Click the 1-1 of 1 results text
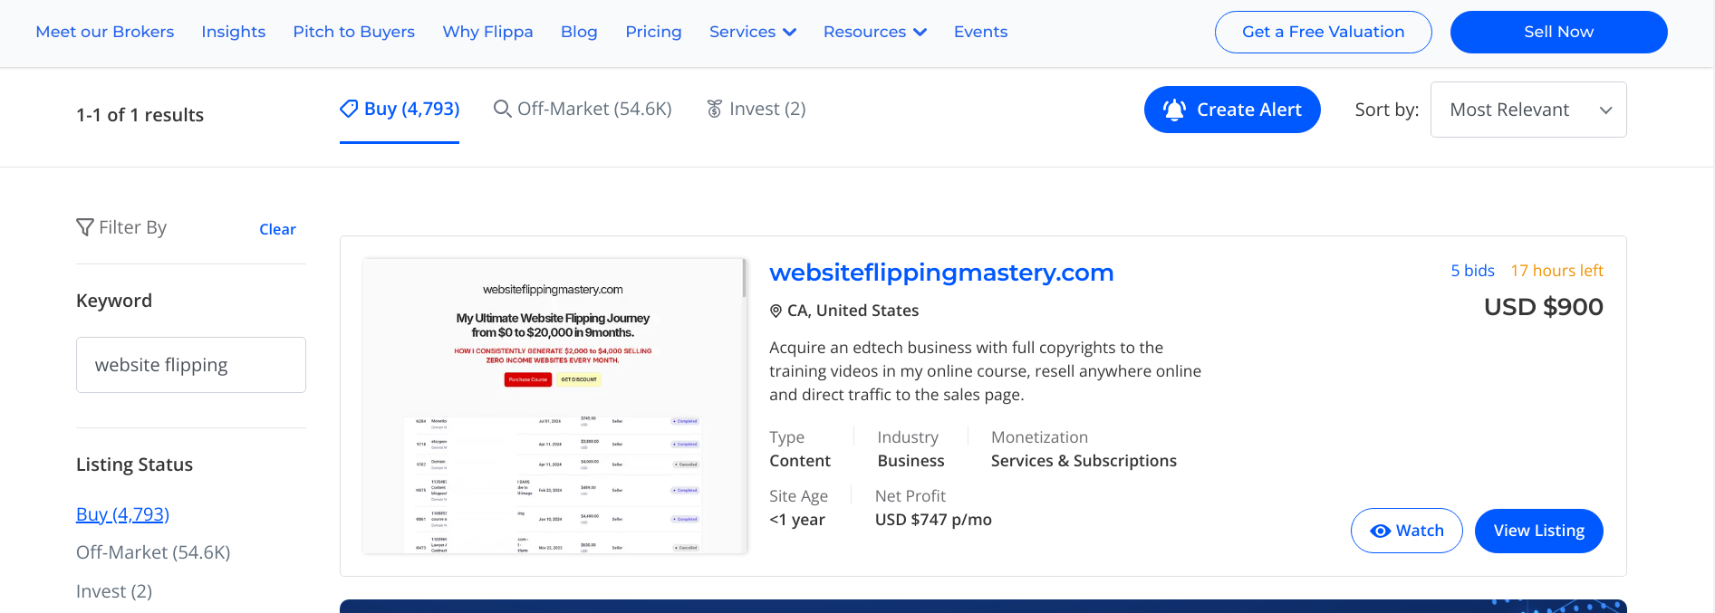The height and width of the screenshot is (613, 1715). coord(140,115)
